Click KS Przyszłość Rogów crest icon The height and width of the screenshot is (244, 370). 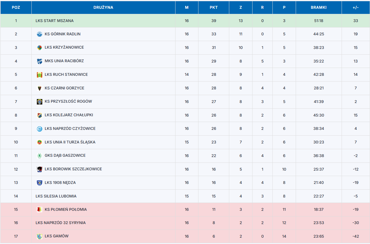(40, 102)
